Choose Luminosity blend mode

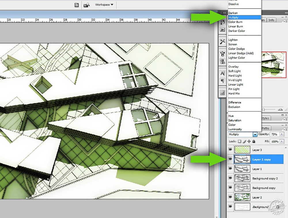(x=244, y=129)
